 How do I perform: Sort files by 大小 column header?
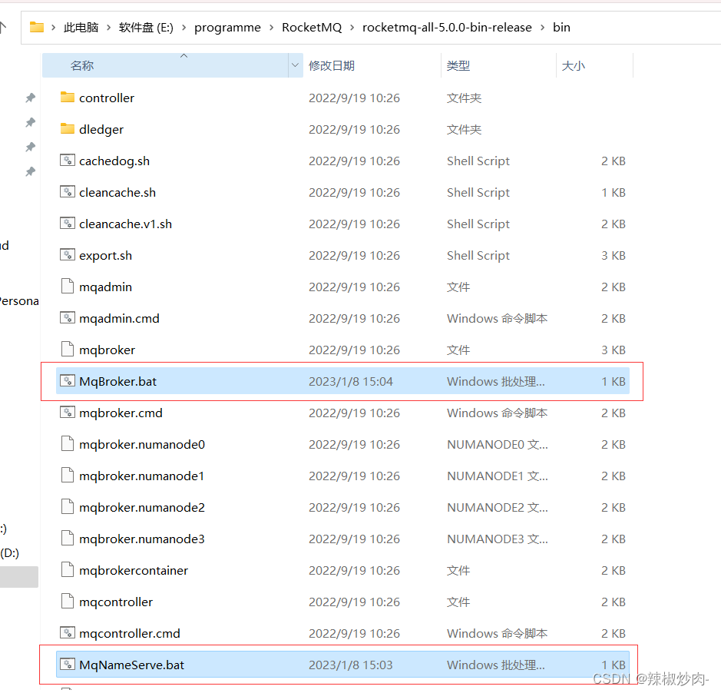pos(594,65)
